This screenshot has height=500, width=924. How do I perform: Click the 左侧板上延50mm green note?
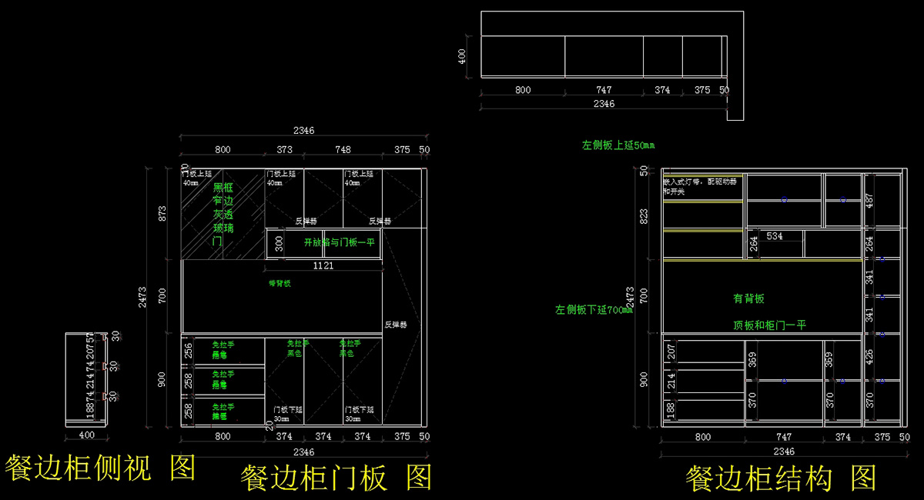618,145
